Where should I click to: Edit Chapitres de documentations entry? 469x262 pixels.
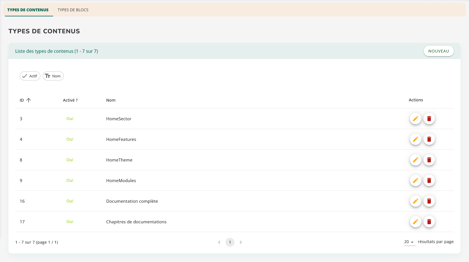(415, 222)
